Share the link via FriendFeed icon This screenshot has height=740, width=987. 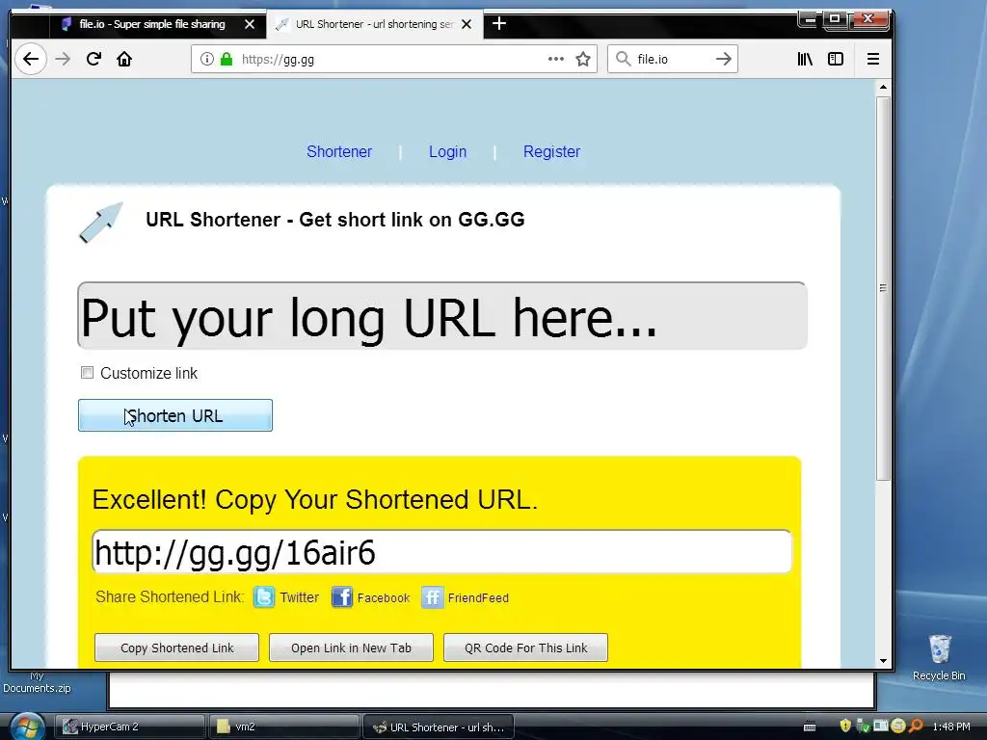[x=433, y=596]
